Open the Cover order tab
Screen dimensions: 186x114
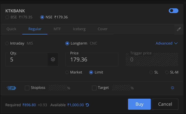[103, 29]
